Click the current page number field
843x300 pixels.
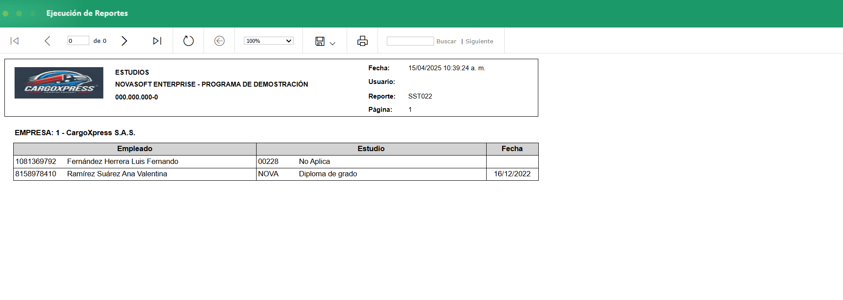(78, 41)
